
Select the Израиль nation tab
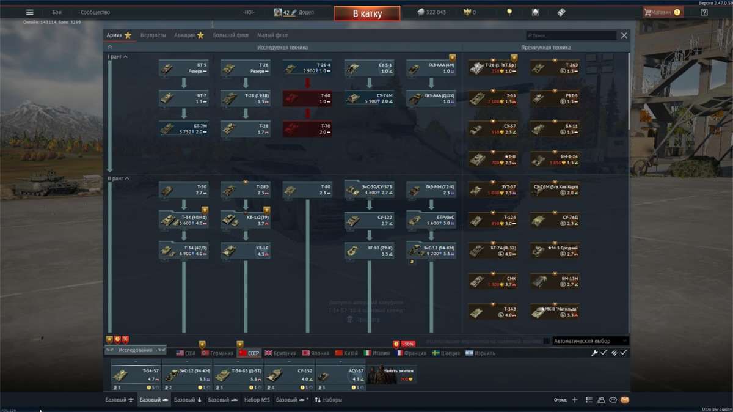click(x=480, y=353)
